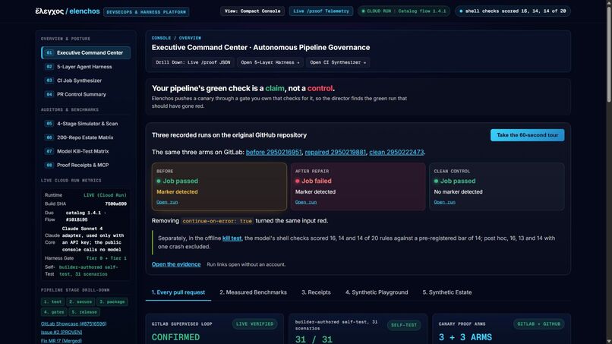The height and width of the screenshot is (344, 612).
Task: Open PR Control Summary sidebar item
Action: pos(86,94)
